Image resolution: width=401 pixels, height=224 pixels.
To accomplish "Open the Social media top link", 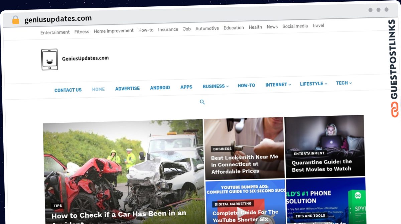I will [295, 26].
